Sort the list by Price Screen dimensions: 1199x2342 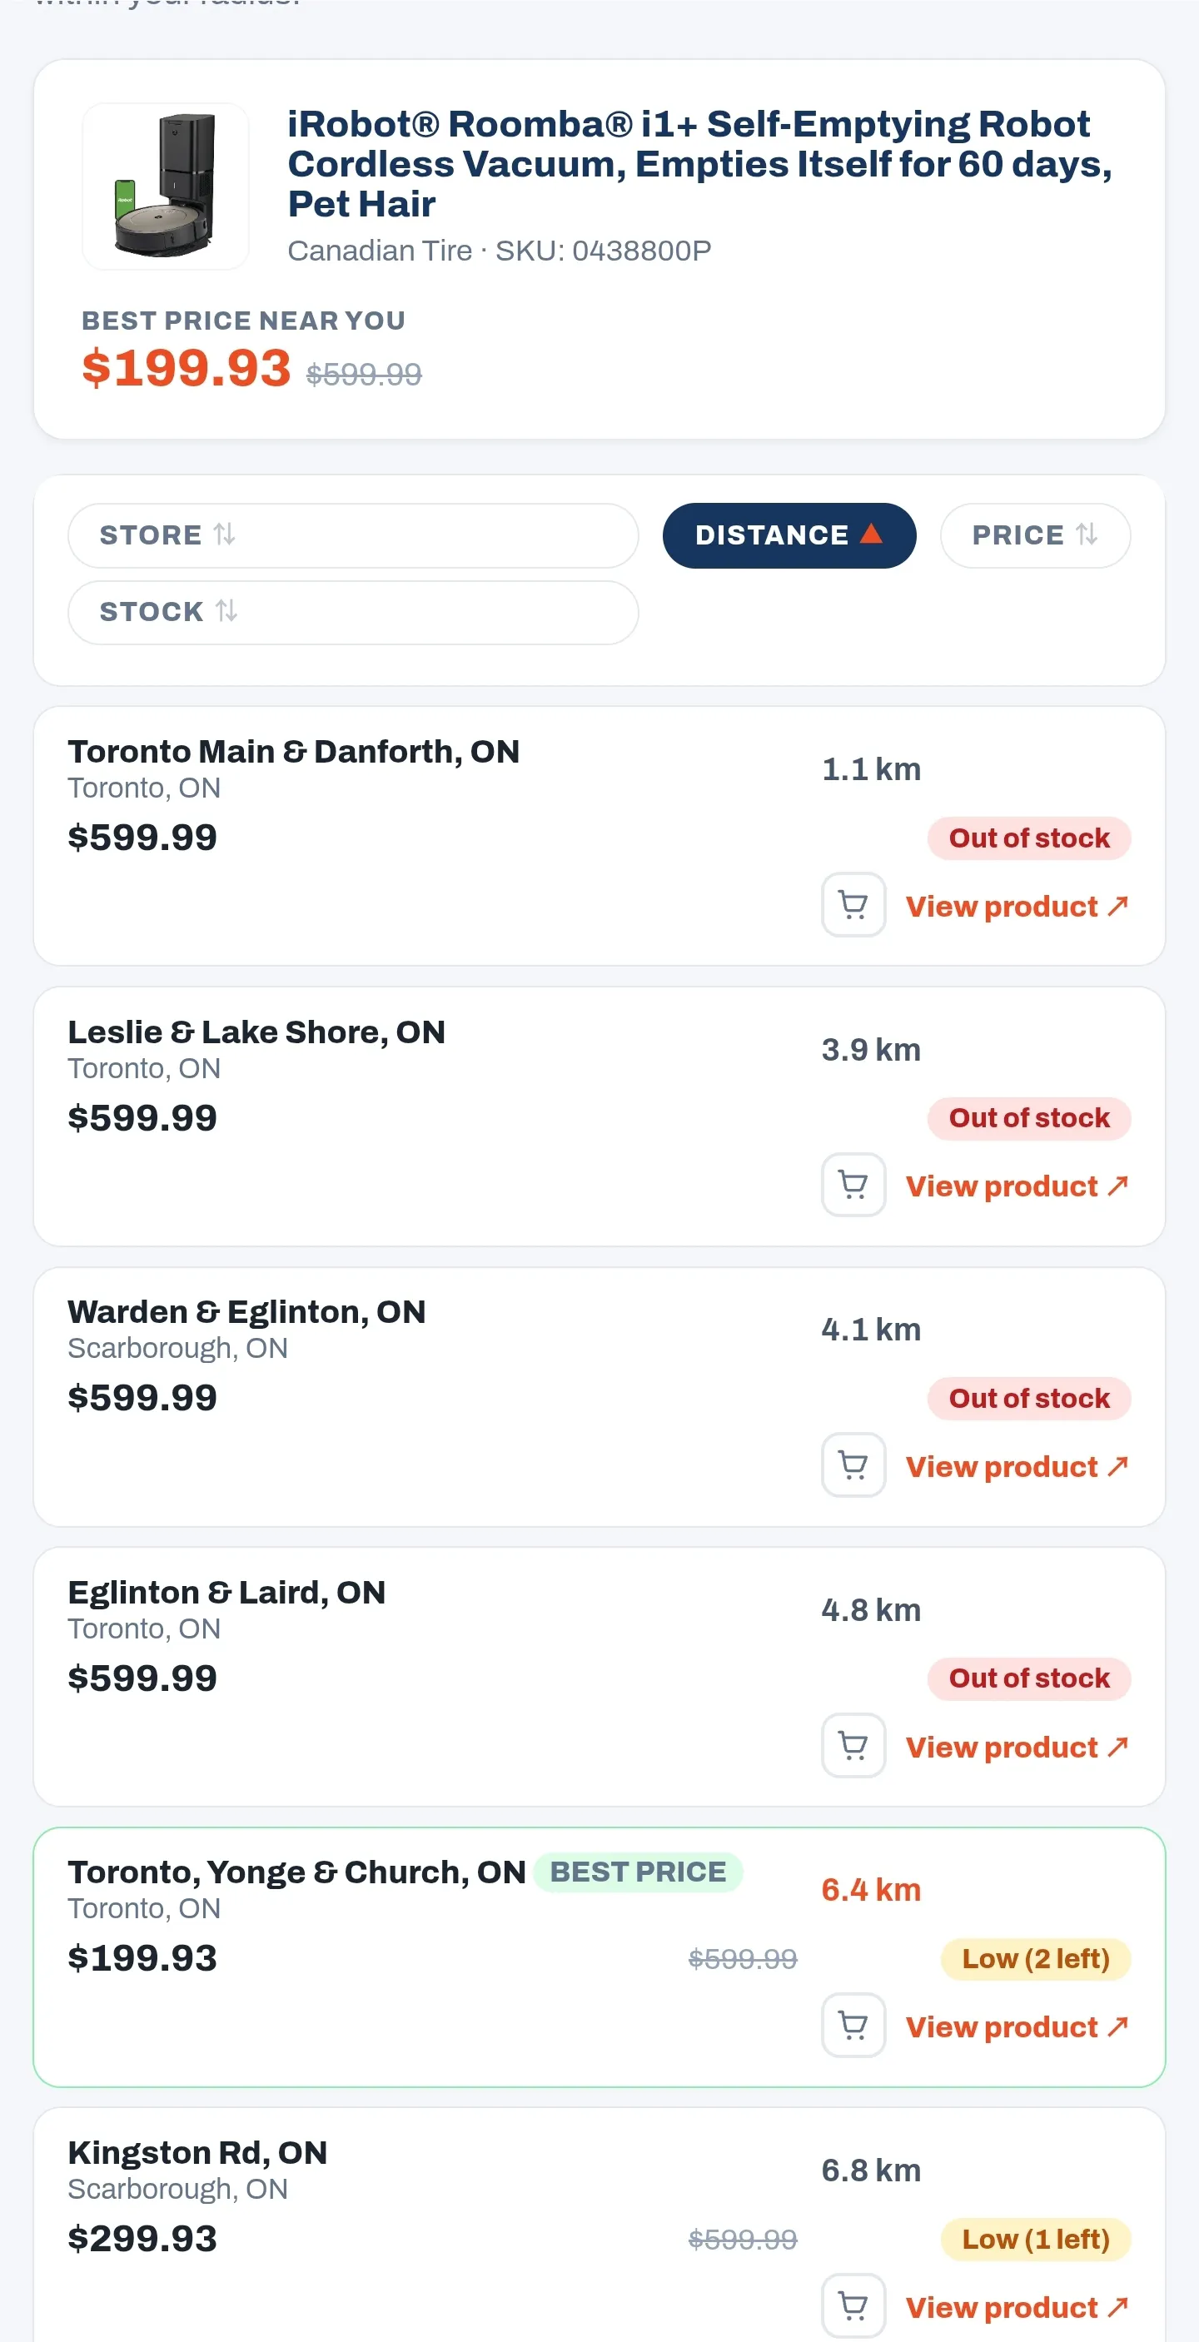tap(1035, 535)
